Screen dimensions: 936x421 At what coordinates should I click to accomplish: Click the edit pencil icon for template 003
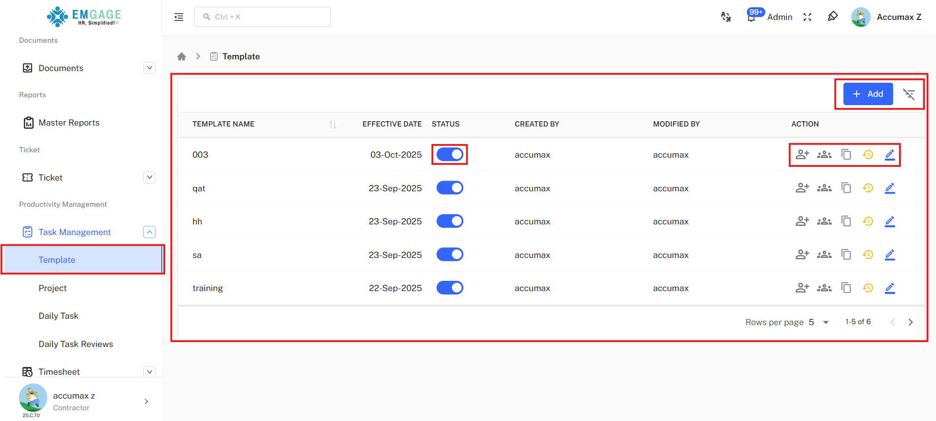point(890,155)
